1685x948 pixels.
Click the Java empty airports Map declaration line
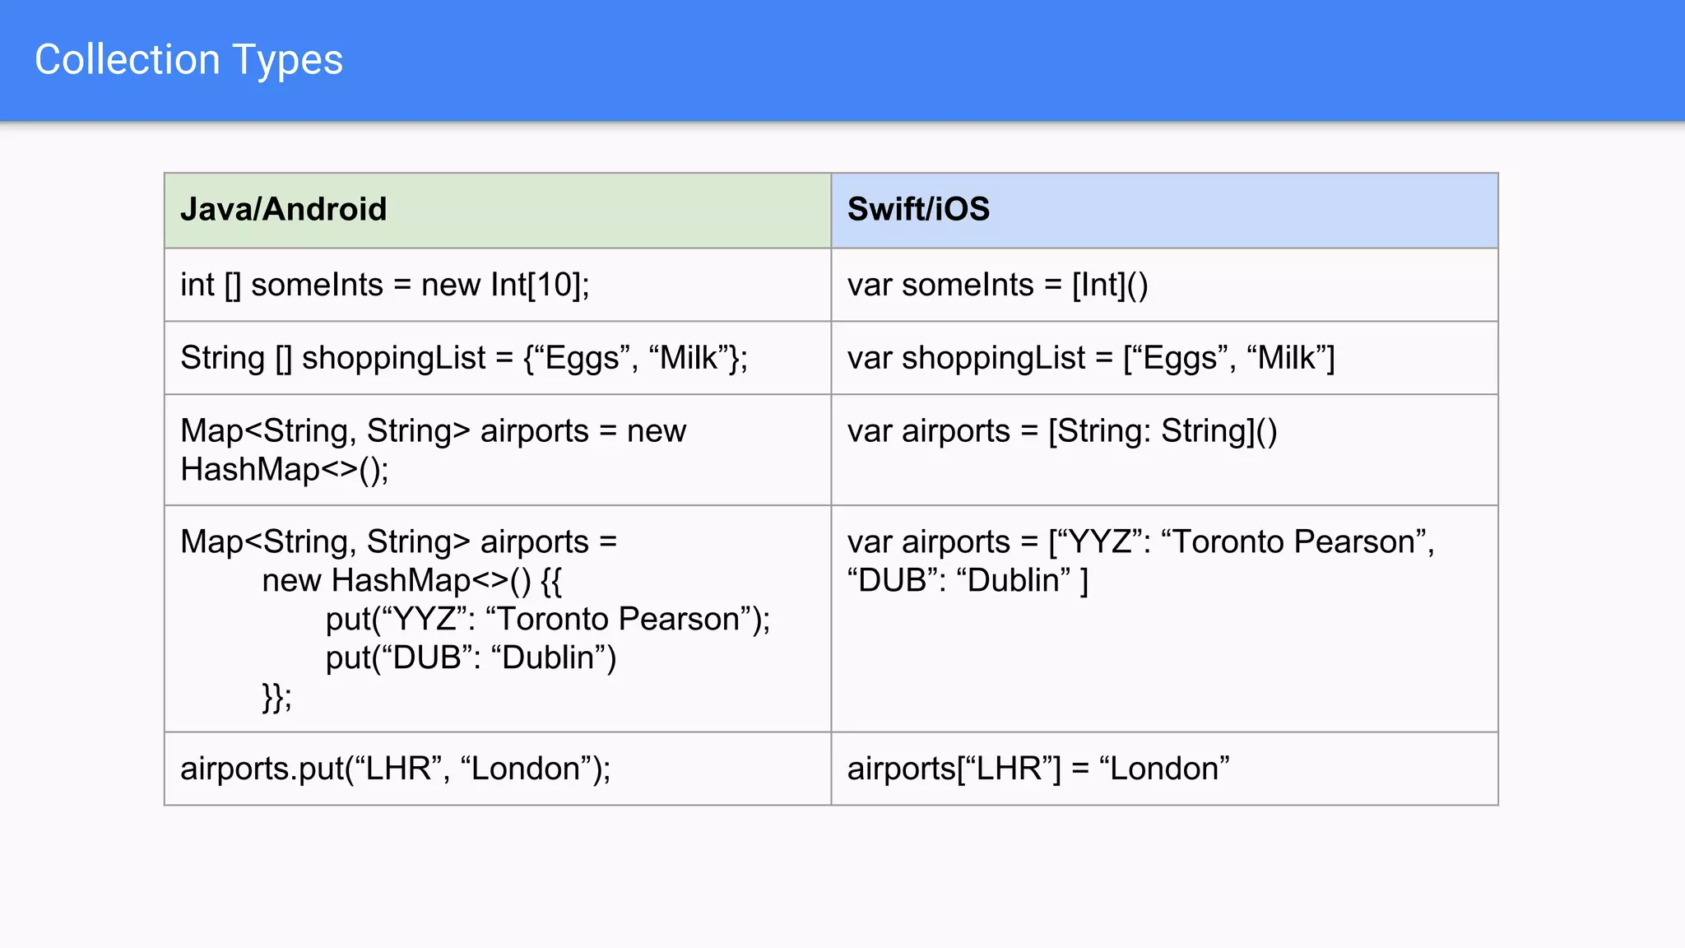[x=433, y=430]
